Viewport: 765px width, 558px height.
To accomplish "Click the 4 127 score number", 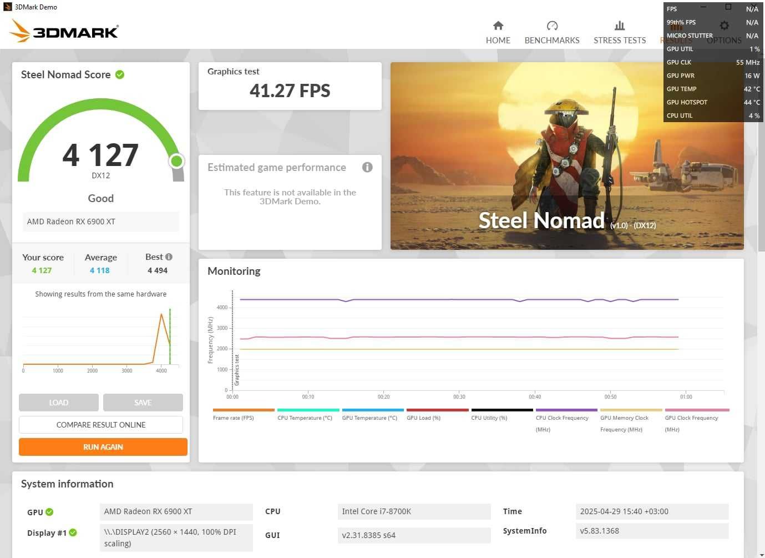I will [x=100, y=155].
